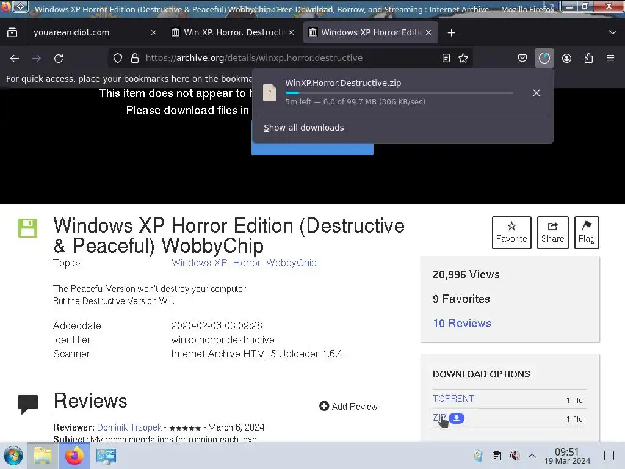
Task: Open the Firefox hamburger menu
Action: pyautogui.click(x=610, y=58)
